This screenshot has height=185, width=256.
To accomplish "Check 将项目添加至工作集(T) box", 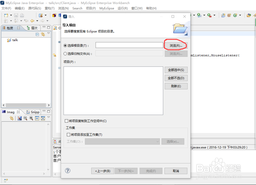I will [69, 135].
